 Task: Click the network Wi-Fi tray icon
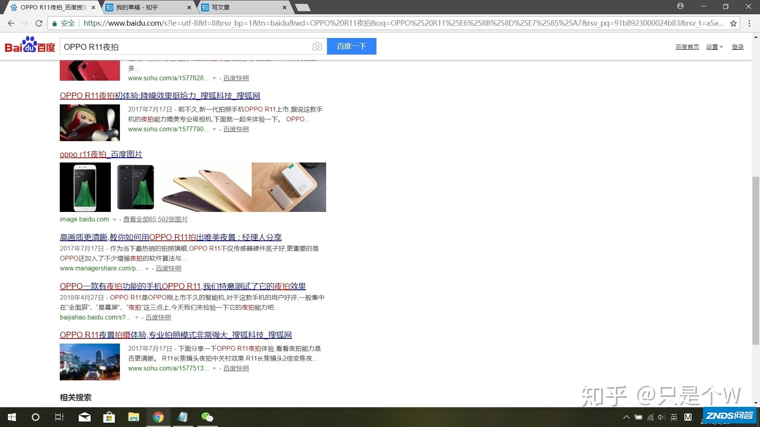coord(650,417)
